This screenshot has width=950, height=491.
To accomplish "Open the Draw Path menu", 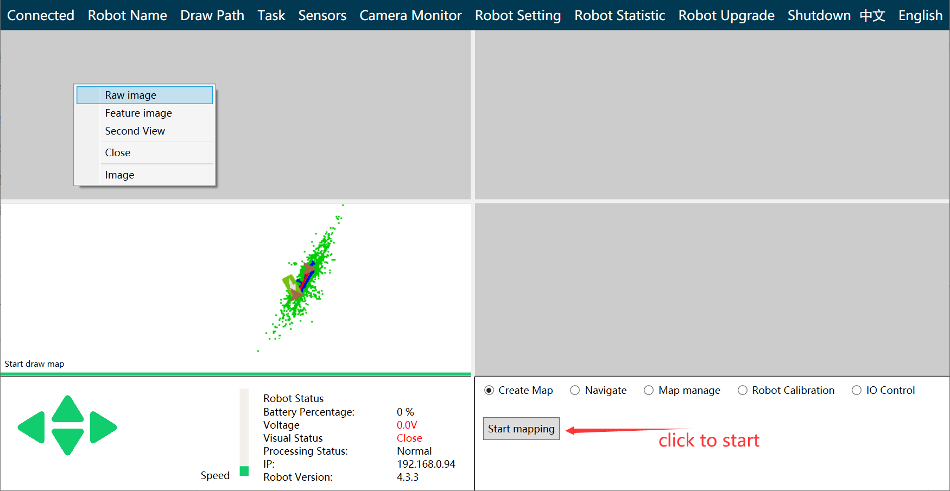I will [212, 15].
